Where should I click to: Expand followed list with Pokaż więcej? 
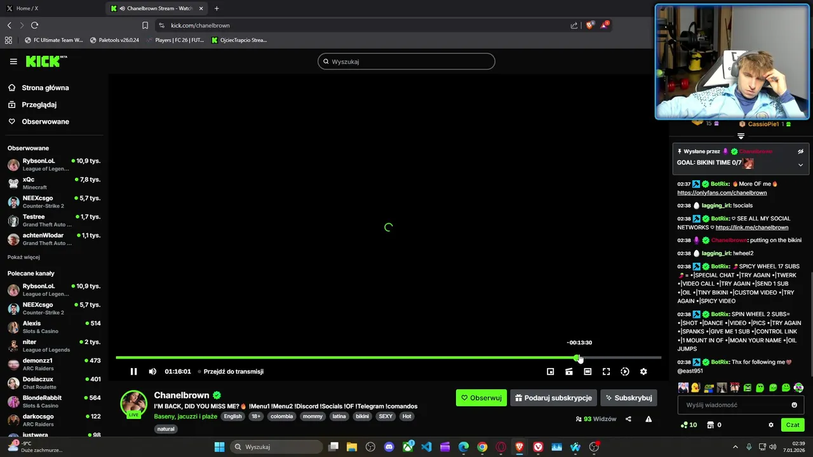24,257
